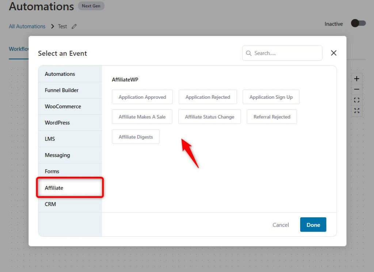The width and height of the screenshot is (374, 272).
Task: Click the Select an Event title
Action: (62, 53)
